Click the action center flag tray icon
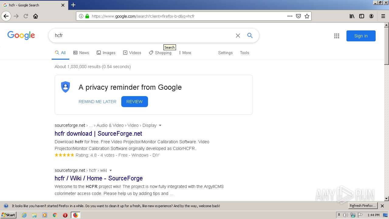This screenshot has width=389, height=219. [x=360, y=215]
